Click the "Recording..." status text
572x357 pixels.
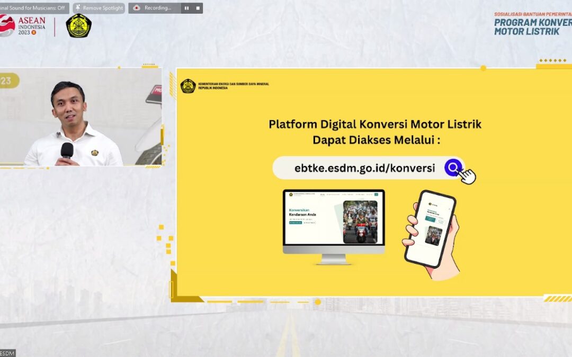coord(158,7)
